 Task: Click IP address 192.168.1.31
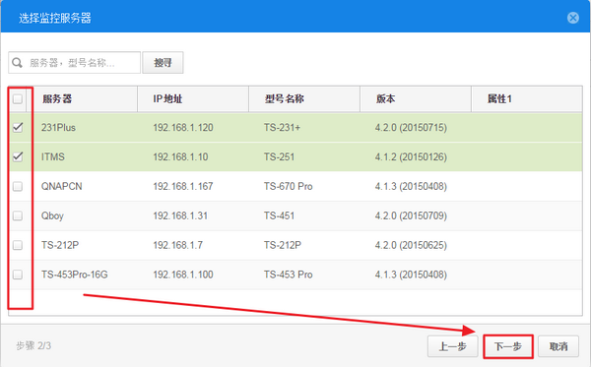pos(180,216)
